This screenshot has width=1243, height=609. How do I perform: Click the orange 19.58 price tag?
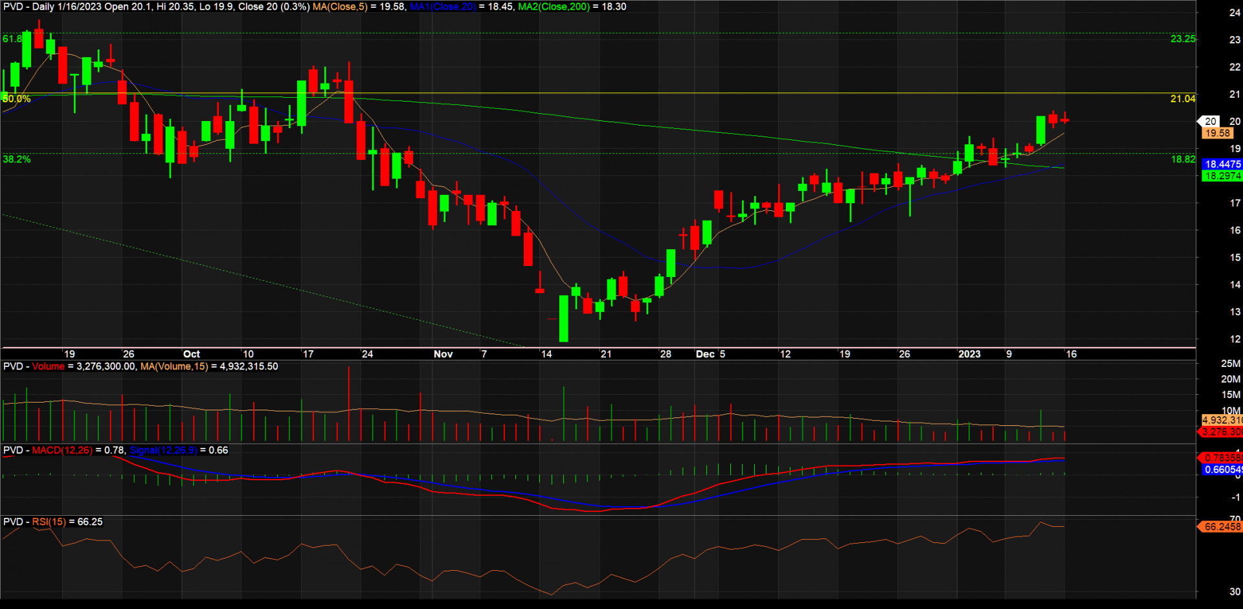[1217, 133]
